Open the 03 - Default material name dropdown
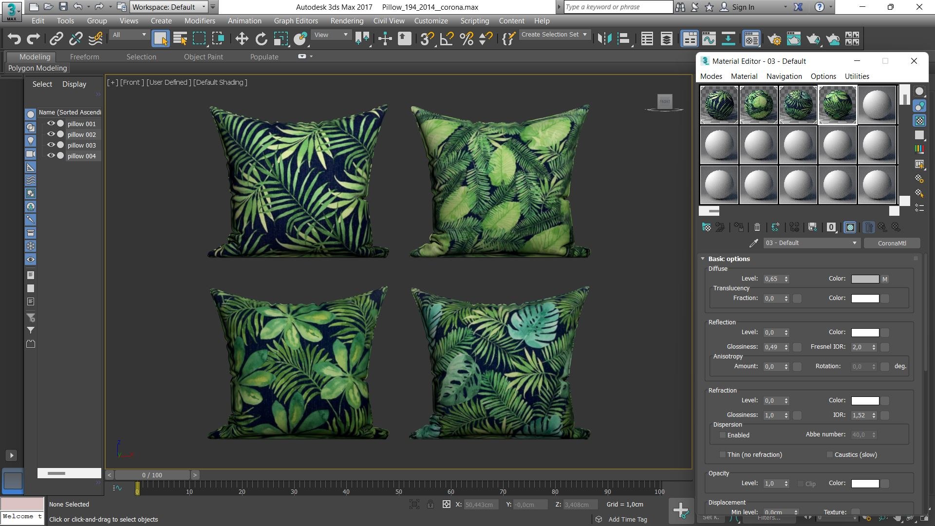The image size is (935, 526). [811, 243]
